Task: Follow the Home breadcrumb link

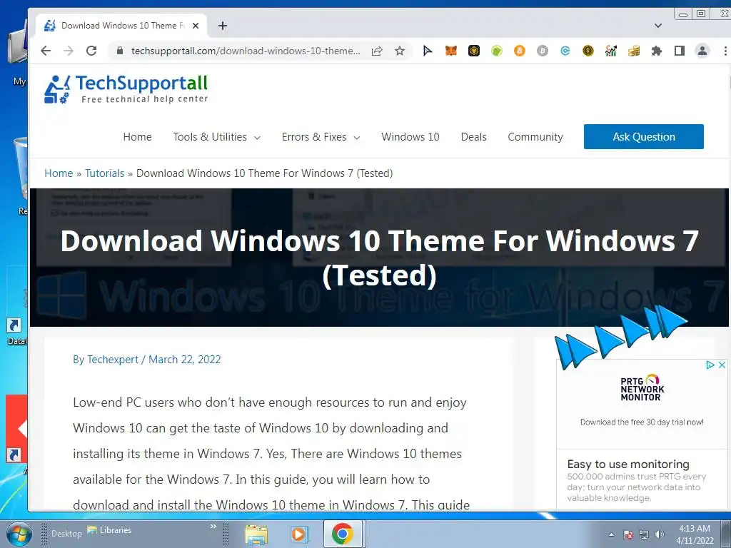Action: point(59,173)
